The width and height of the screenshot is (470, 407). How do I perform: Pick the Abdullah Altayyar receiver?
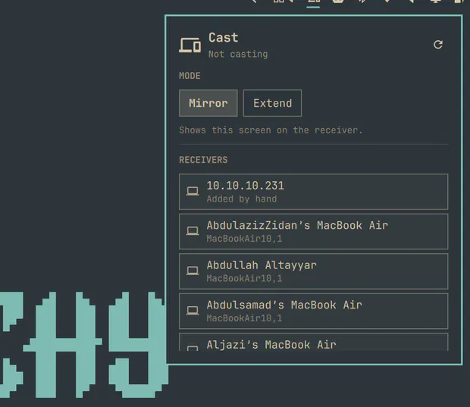[x=314, y=271]
